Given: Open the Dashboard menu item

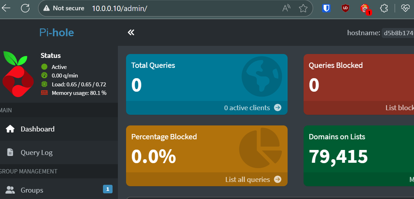Looking at the screenshot, I should pos(37,129).
